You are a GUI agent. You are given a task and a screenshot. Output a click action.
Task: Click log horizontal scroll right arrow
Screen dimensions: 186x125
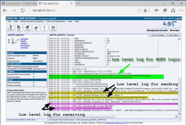176,116
